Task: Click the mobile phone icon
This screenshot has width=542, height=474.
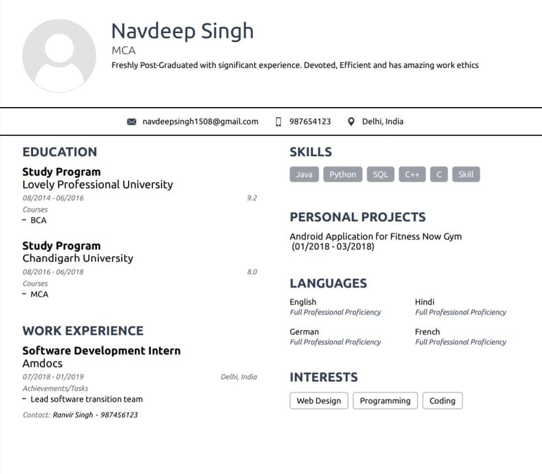Action: 279,122
